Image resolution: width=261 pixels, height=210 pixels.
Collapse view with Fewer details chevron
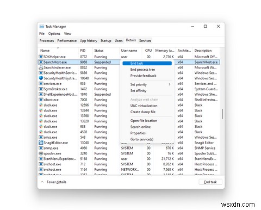(x=42, y=182)
